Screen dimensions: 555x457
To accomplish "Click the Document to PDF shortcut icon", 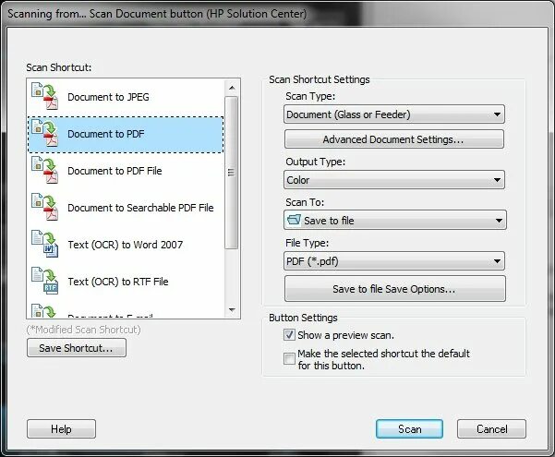I will click(45, 133).
